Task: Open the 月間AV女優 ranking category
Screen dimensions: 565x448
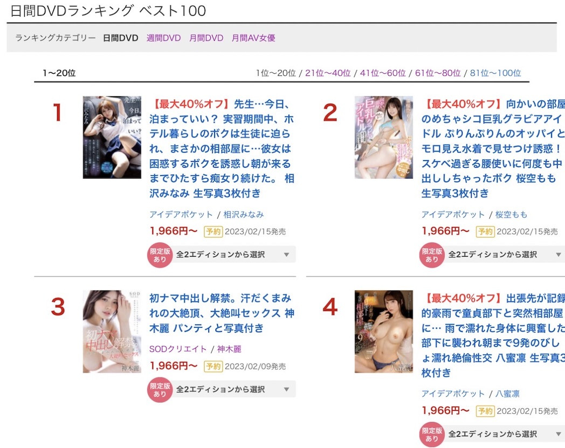Action: (253, 38)
